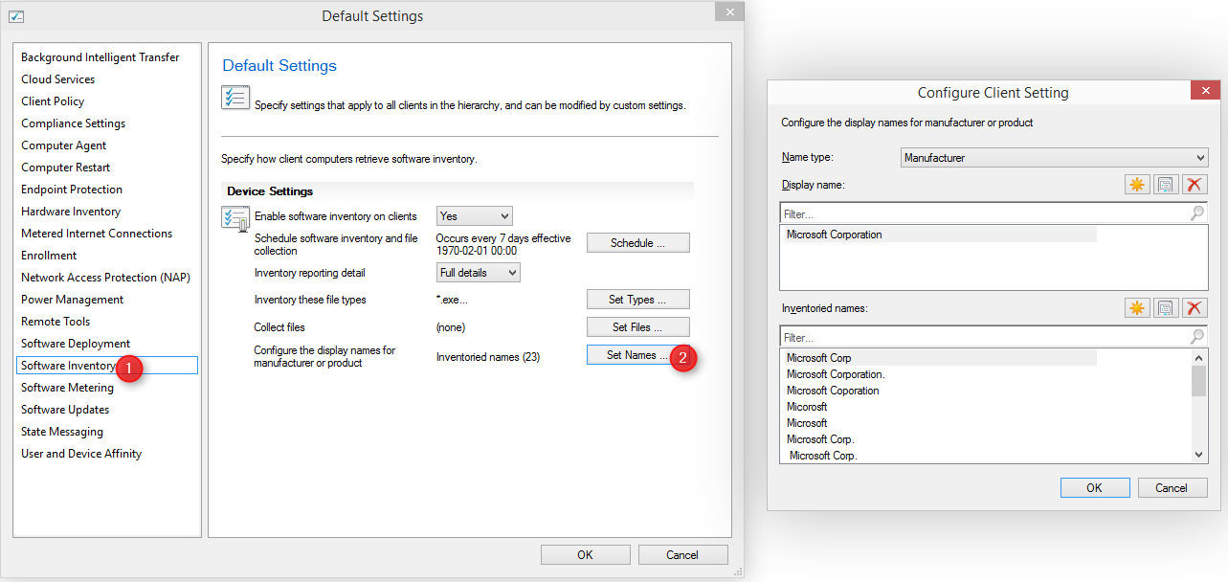Image resolution: width=1228 pixels, height=582 pixels.
Task: Delete the selected Inventoried name
Action: tap(1195, 307)
